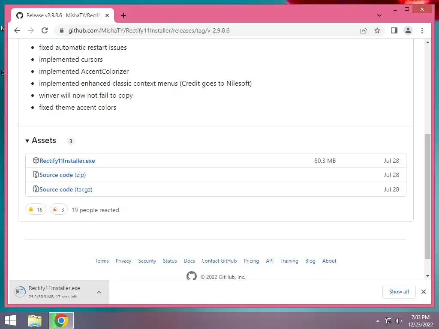439x329 pixels.
Task: Share this page using the share icon
Action: 364,30
